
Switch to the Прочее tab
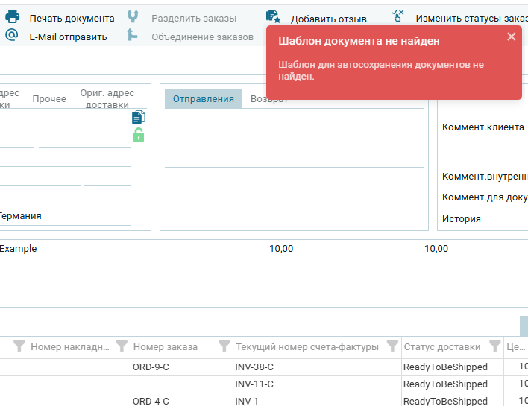pyautogui.click(x=49, y=99)
